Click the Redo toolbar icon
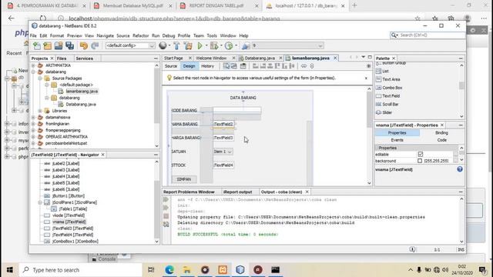 point(95,46)
